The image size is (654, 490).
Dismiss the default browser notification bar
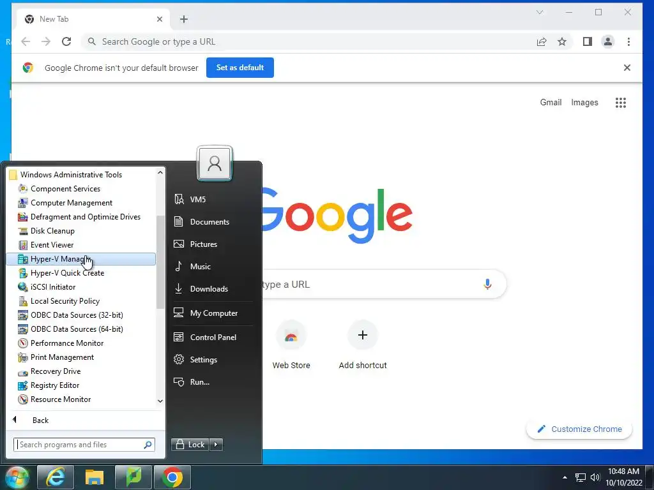[x=627, y=68]
